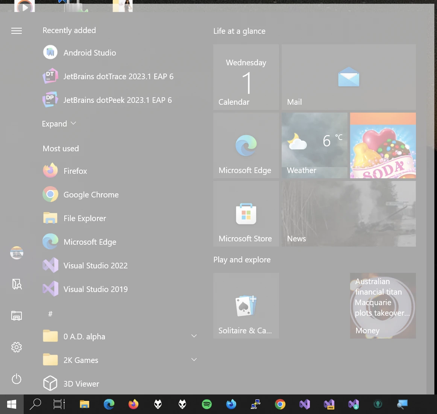The width and height of the screenshot is (437, 414).
Task: Open Task View from the taskbar
Action: pos(59,404)
